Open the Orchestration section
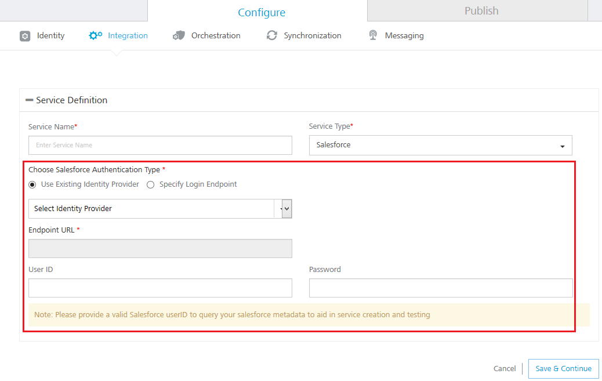602x381 pixels. (x=216, y=36)
